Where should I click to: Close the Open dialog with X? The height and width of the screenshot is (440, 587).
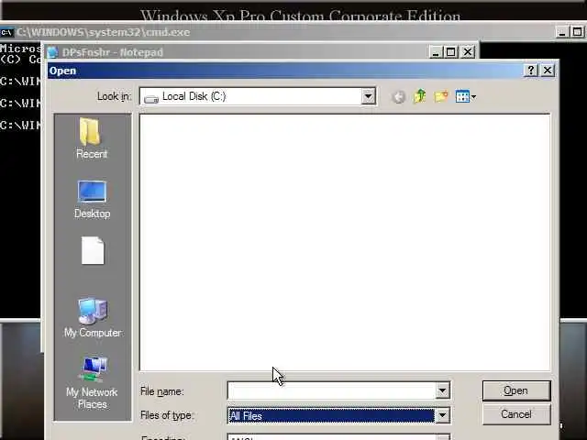548,71
